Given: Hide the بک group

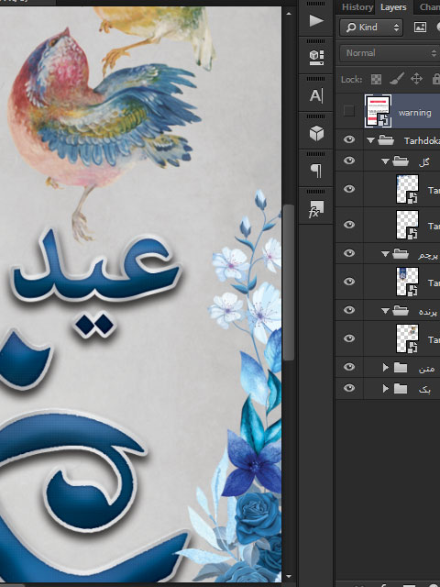Looking at the screenshot, I should (x=349, y=388).
